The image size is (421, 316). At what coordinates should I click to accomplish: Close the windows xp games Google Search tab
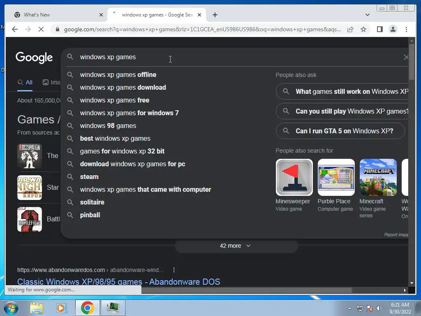click(x=199, y=15)
